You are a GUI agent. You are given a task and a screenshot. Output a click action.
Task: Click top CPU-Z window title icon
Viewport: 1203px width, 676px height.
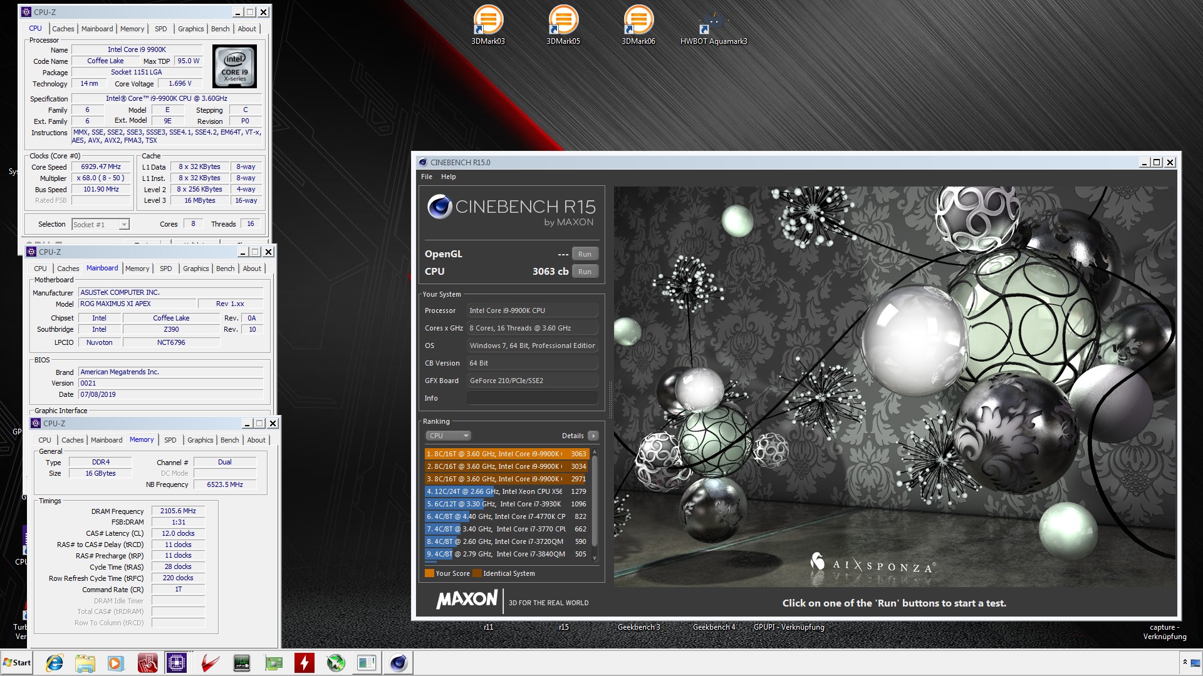(x=26, y=12)
